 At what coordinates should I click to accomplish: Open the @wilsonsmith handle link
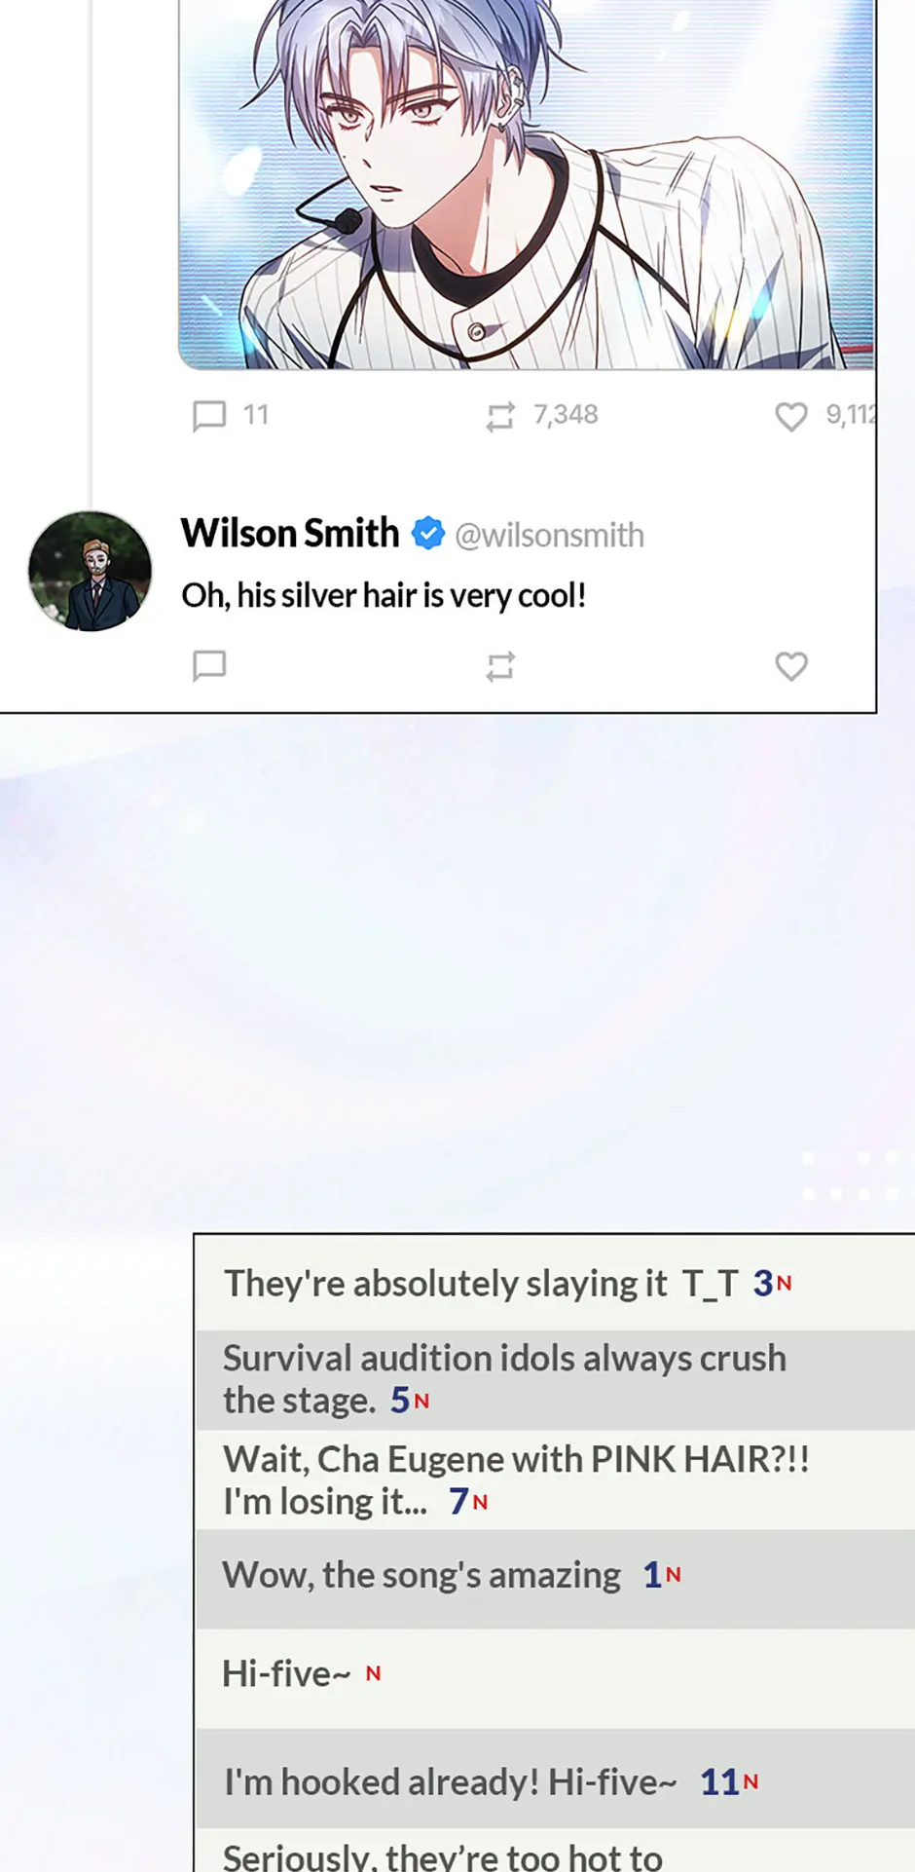549,535
